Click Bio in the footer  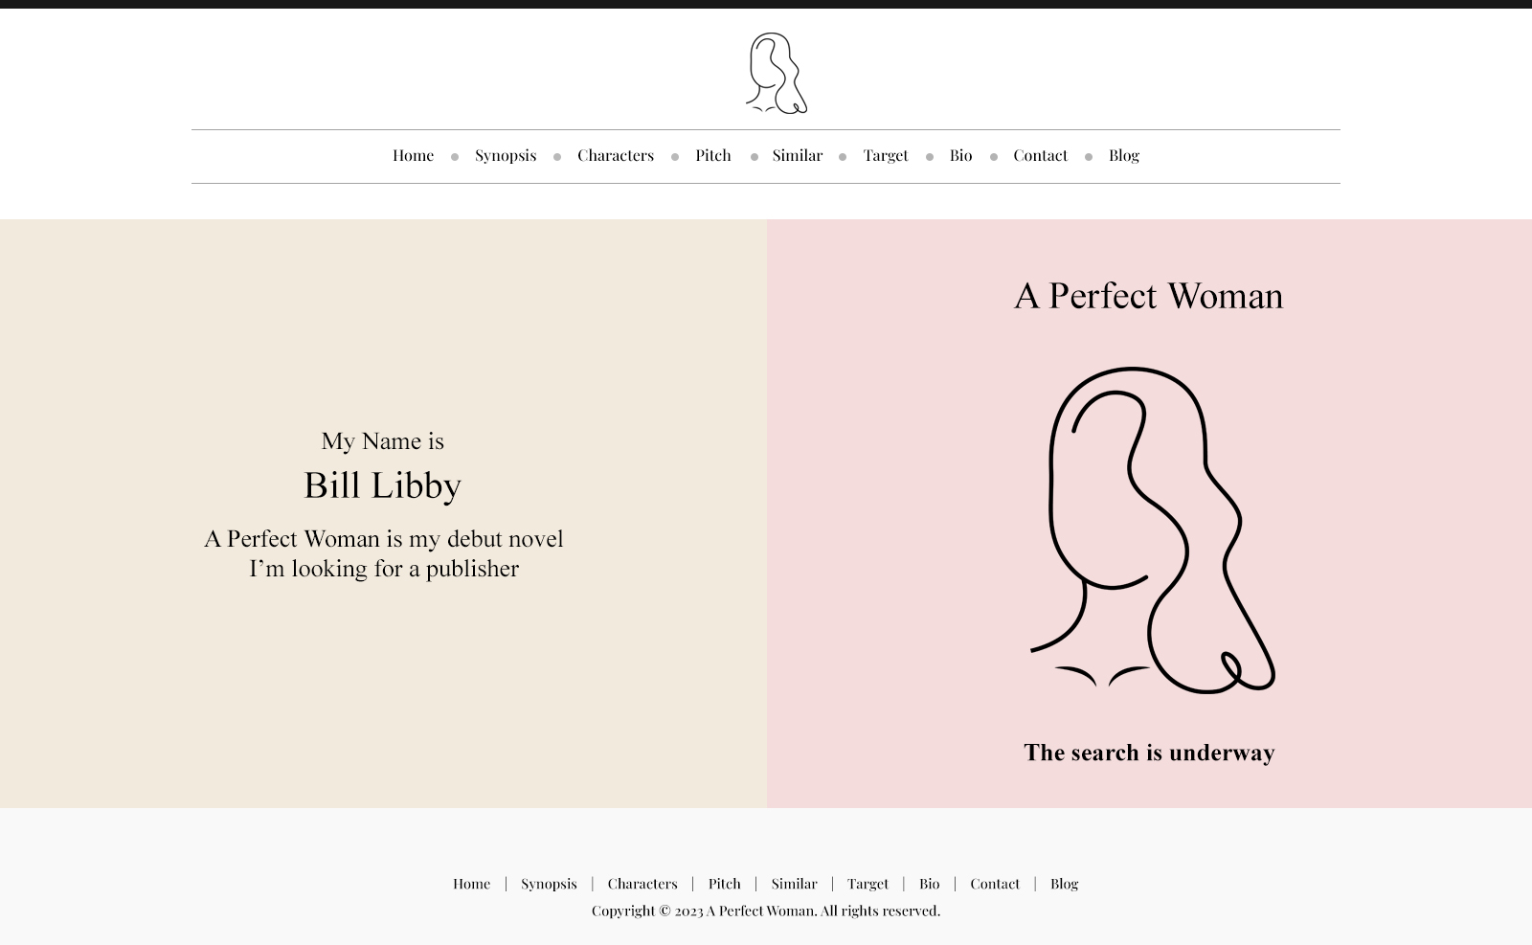click(x=929, y=884)
